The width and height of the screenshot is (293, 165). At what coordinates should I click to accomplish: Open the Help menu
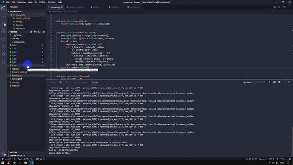(x=60, y=2)
